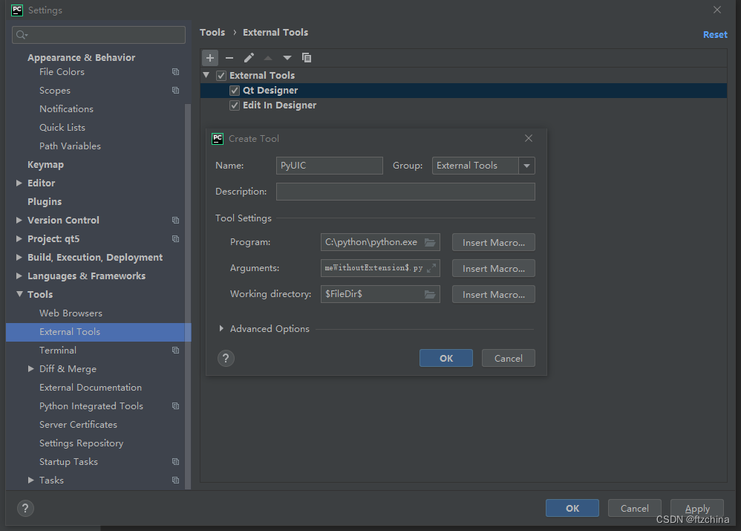Image resolution: width=741 pixels, height=531 pixels.
Task: Click Reset link in Settings
Action: click(x=715, y=34)
